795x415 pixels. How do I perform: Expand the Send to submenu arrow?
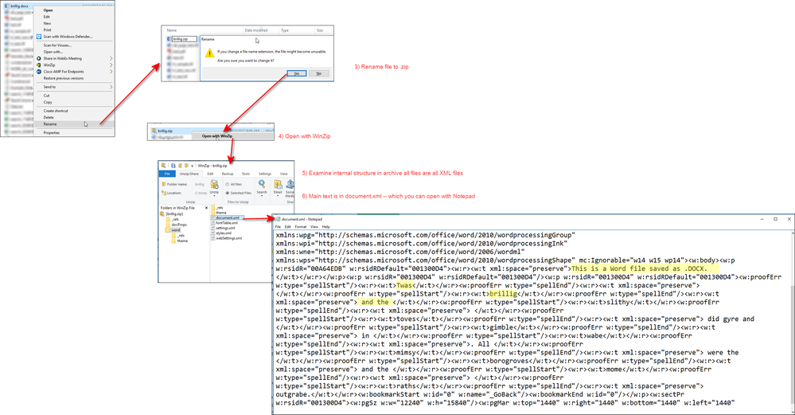coord(111,87)
